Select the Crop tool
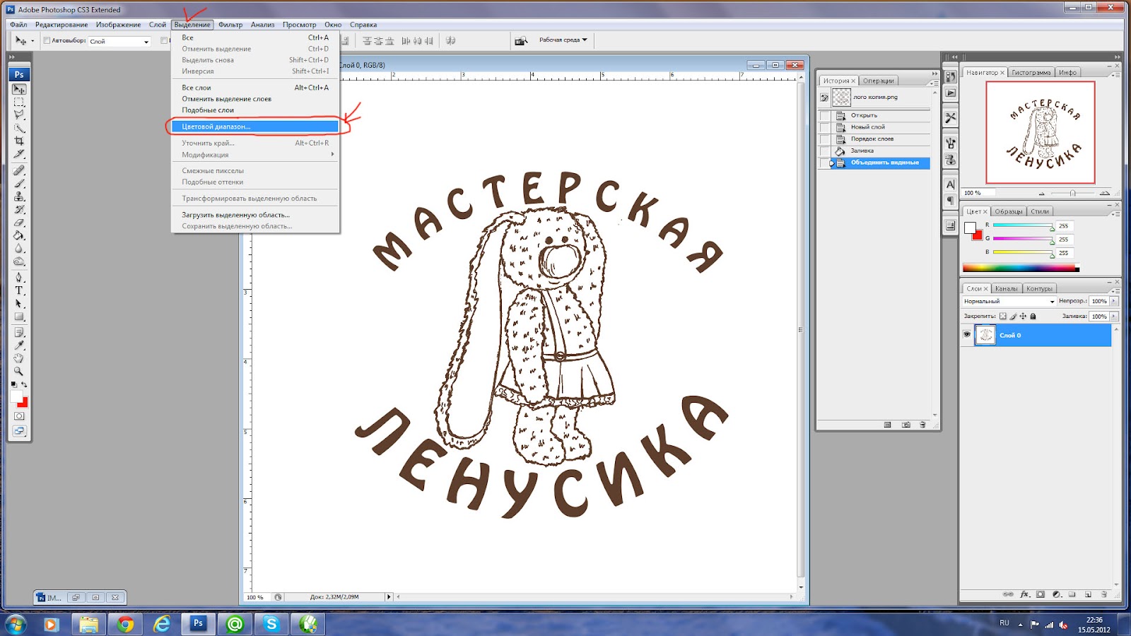1131x636 pixels. (x=19, y=141)
